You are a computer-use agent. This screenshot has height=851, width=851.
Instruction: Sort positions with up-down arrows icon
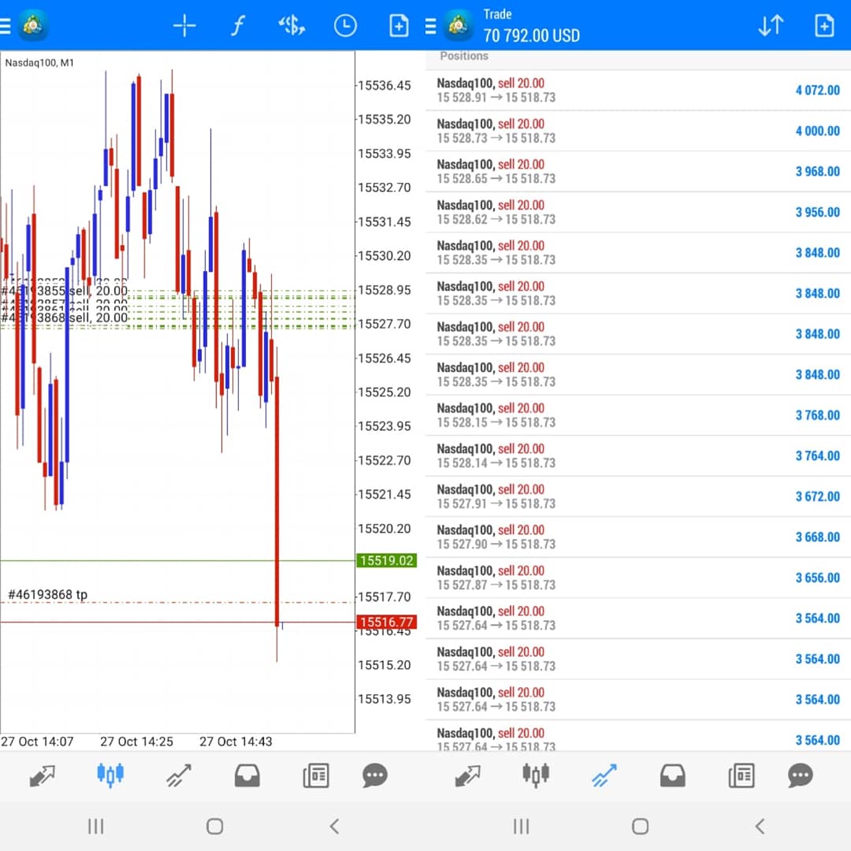[x=771, y=25]
